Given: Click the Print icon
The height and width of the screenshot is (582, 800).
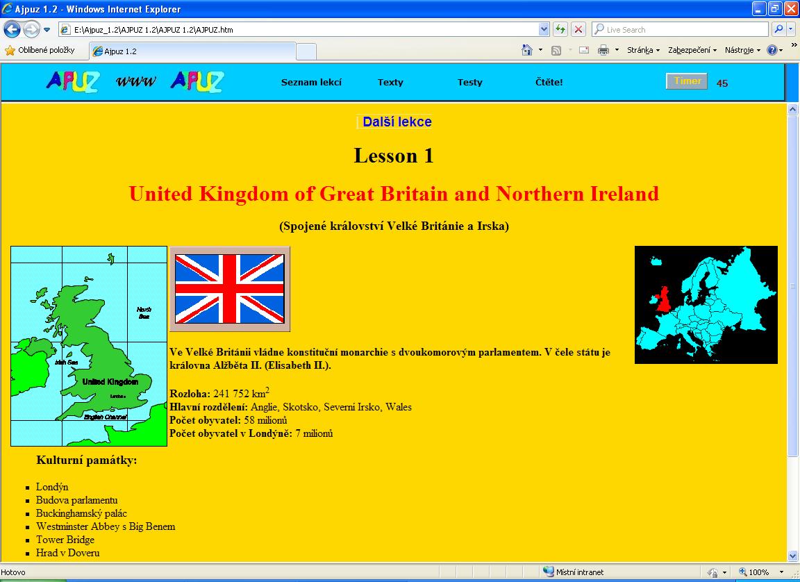Looking at the screenshot, I should (x=603, y=50).
